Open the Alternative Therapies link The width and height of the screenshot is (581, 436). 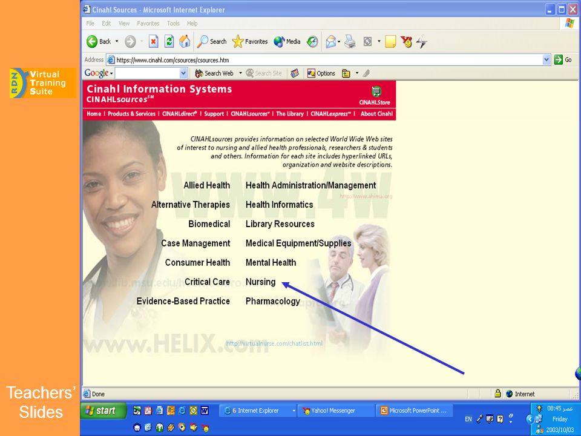tap(191, 205)
